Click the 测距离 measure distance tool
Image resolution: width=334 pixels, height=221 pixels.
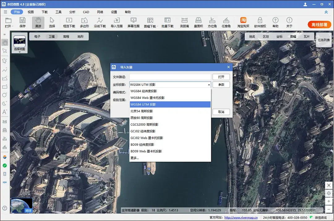[185, 23]
